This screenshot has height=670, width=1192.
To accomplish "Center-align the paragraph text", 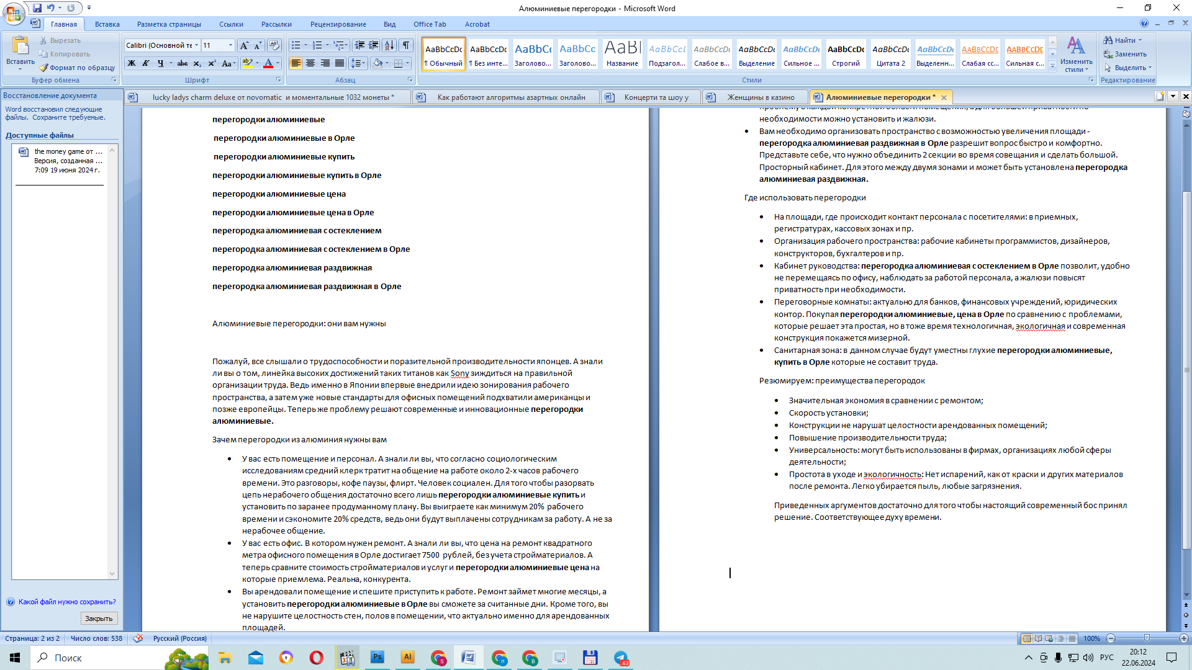I will point(310,63).
